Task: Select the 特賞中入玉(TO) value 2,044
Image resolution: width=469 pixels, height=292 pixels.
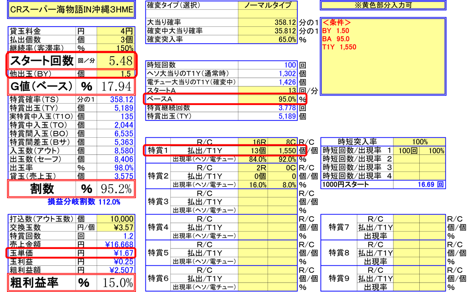Action: tap(116, 125)
